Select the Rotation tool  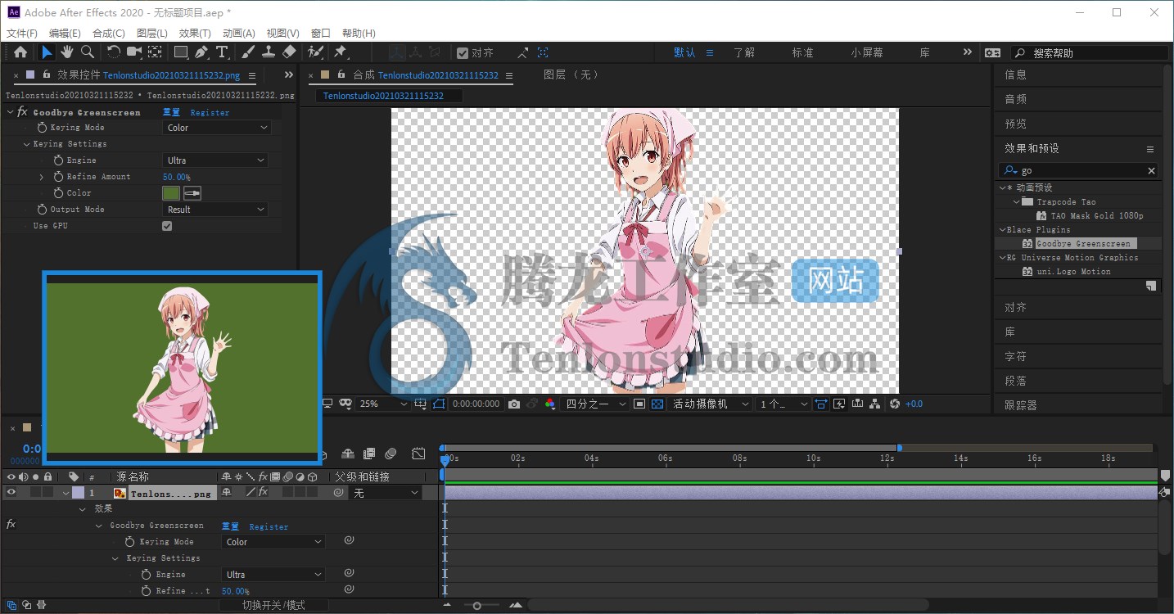[x=114, y=52]
